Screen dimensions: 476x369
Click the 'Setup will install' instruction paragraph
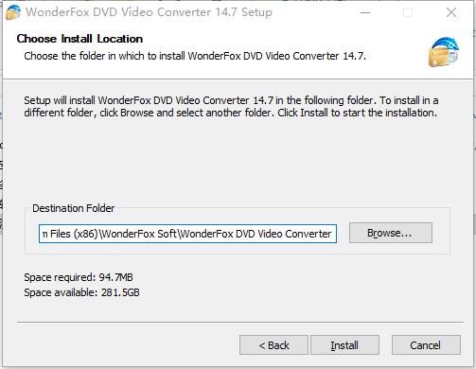point(231,107)
